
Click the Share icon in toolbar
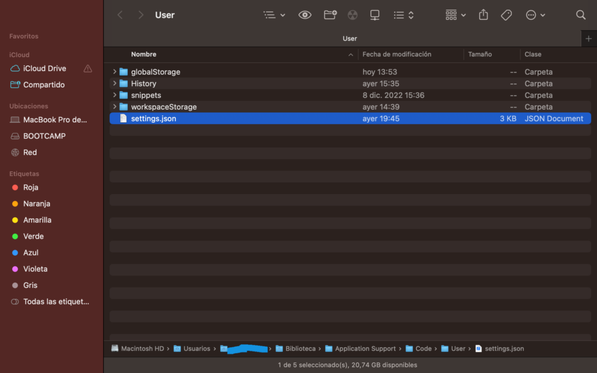[483, 15]
